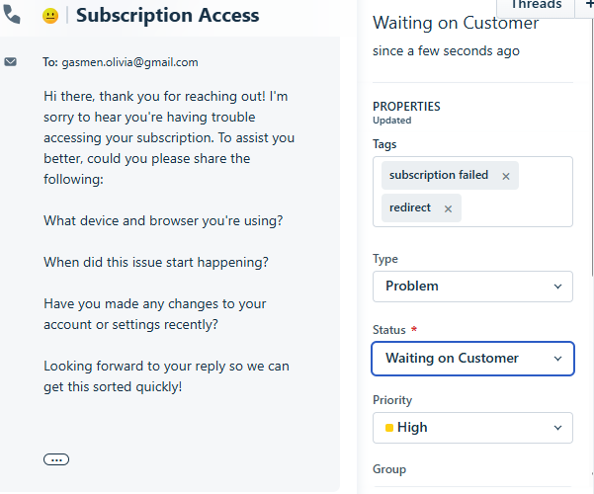Click the plus tab next to Threads

[588, 5]
